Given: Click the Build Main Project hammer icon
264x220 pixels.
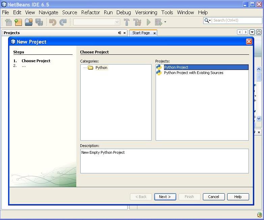Looking at the screenshot, I should [x=127, y=22].
